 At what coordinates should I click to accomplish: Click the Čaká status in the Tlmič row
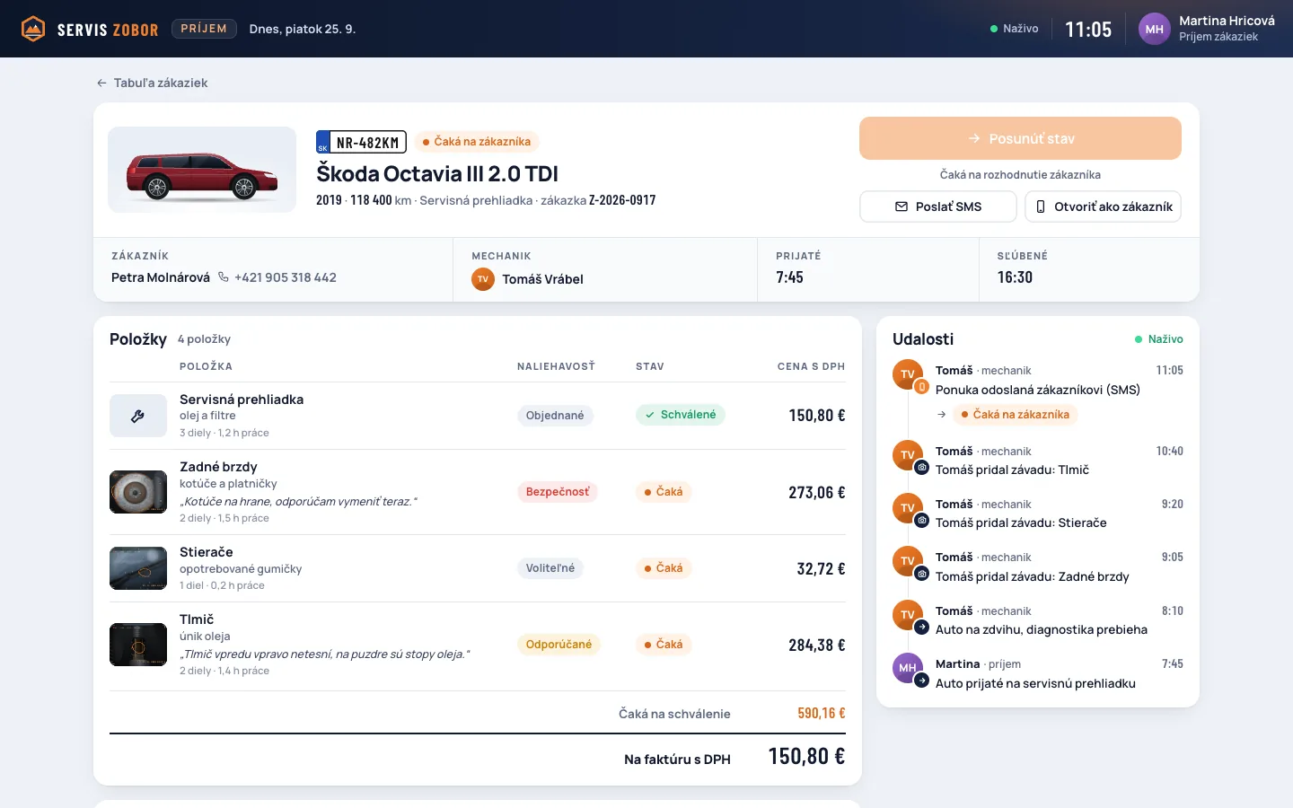coord(664,645)
